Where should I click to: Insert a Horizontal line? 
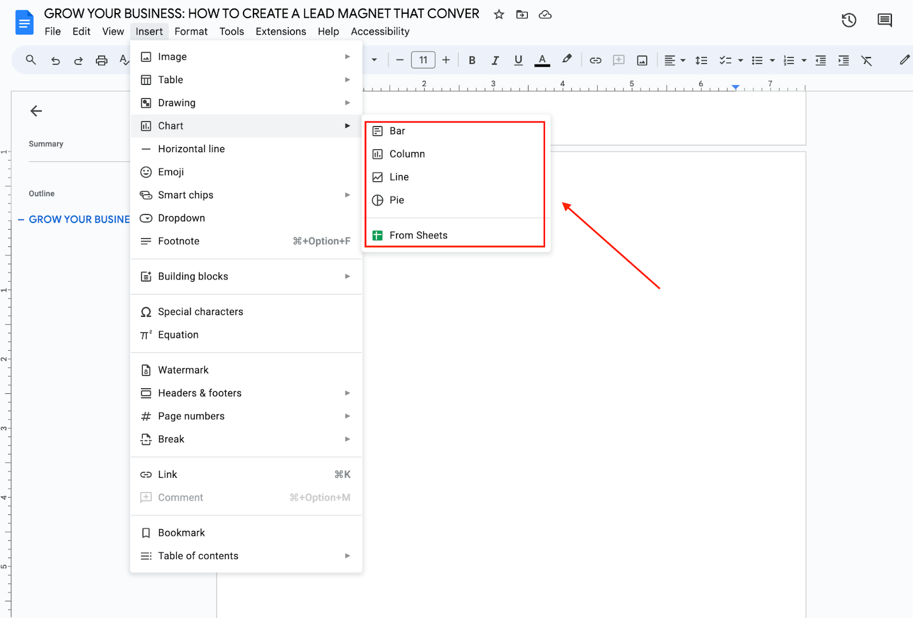click(x=246, y=149)
